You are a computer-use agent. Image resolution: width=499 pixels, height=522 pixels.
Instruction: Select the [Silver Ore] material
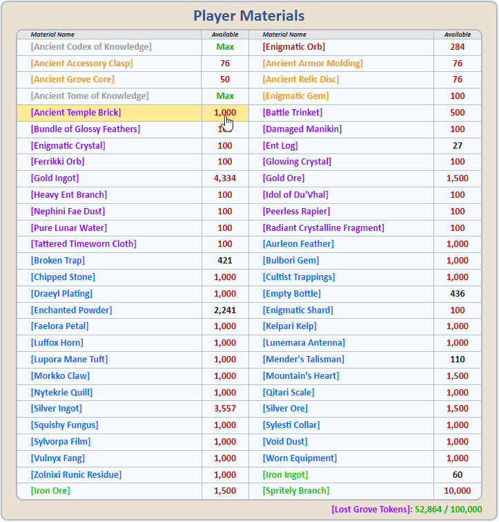[285, 410]
